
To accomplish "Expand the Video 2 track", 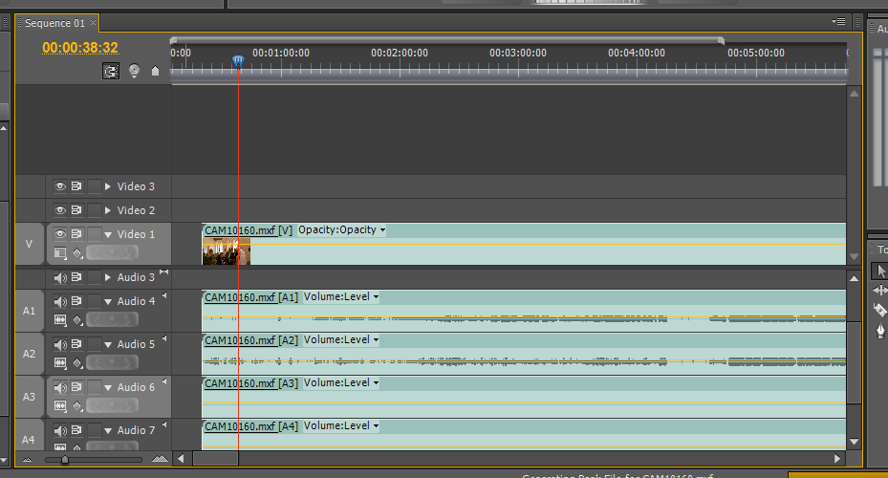I will tap(108, 210).
